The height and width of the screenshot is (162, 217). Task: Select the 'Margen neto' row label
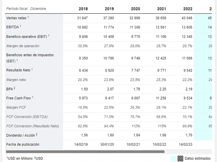tap(16, 80)
